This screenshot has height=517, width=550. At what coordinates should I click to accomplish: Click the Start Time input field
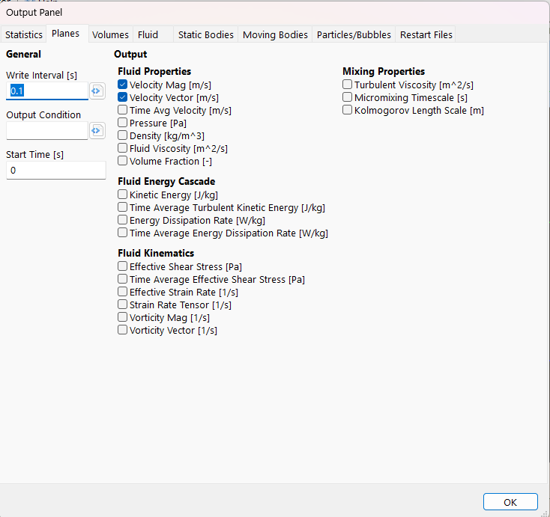tap(55, 171)
